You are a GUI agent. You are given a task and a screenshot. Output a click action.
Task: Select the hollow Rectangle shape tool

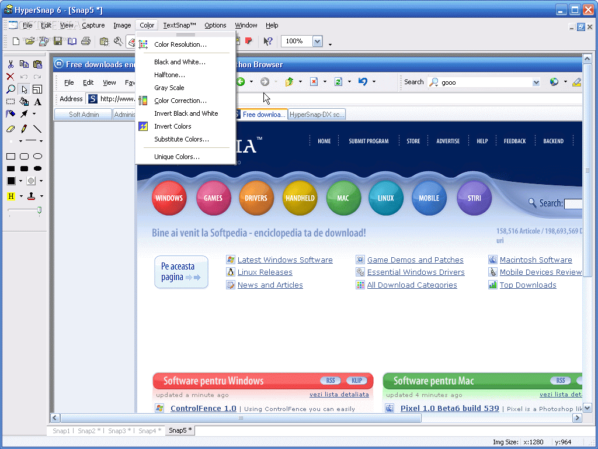11,156
